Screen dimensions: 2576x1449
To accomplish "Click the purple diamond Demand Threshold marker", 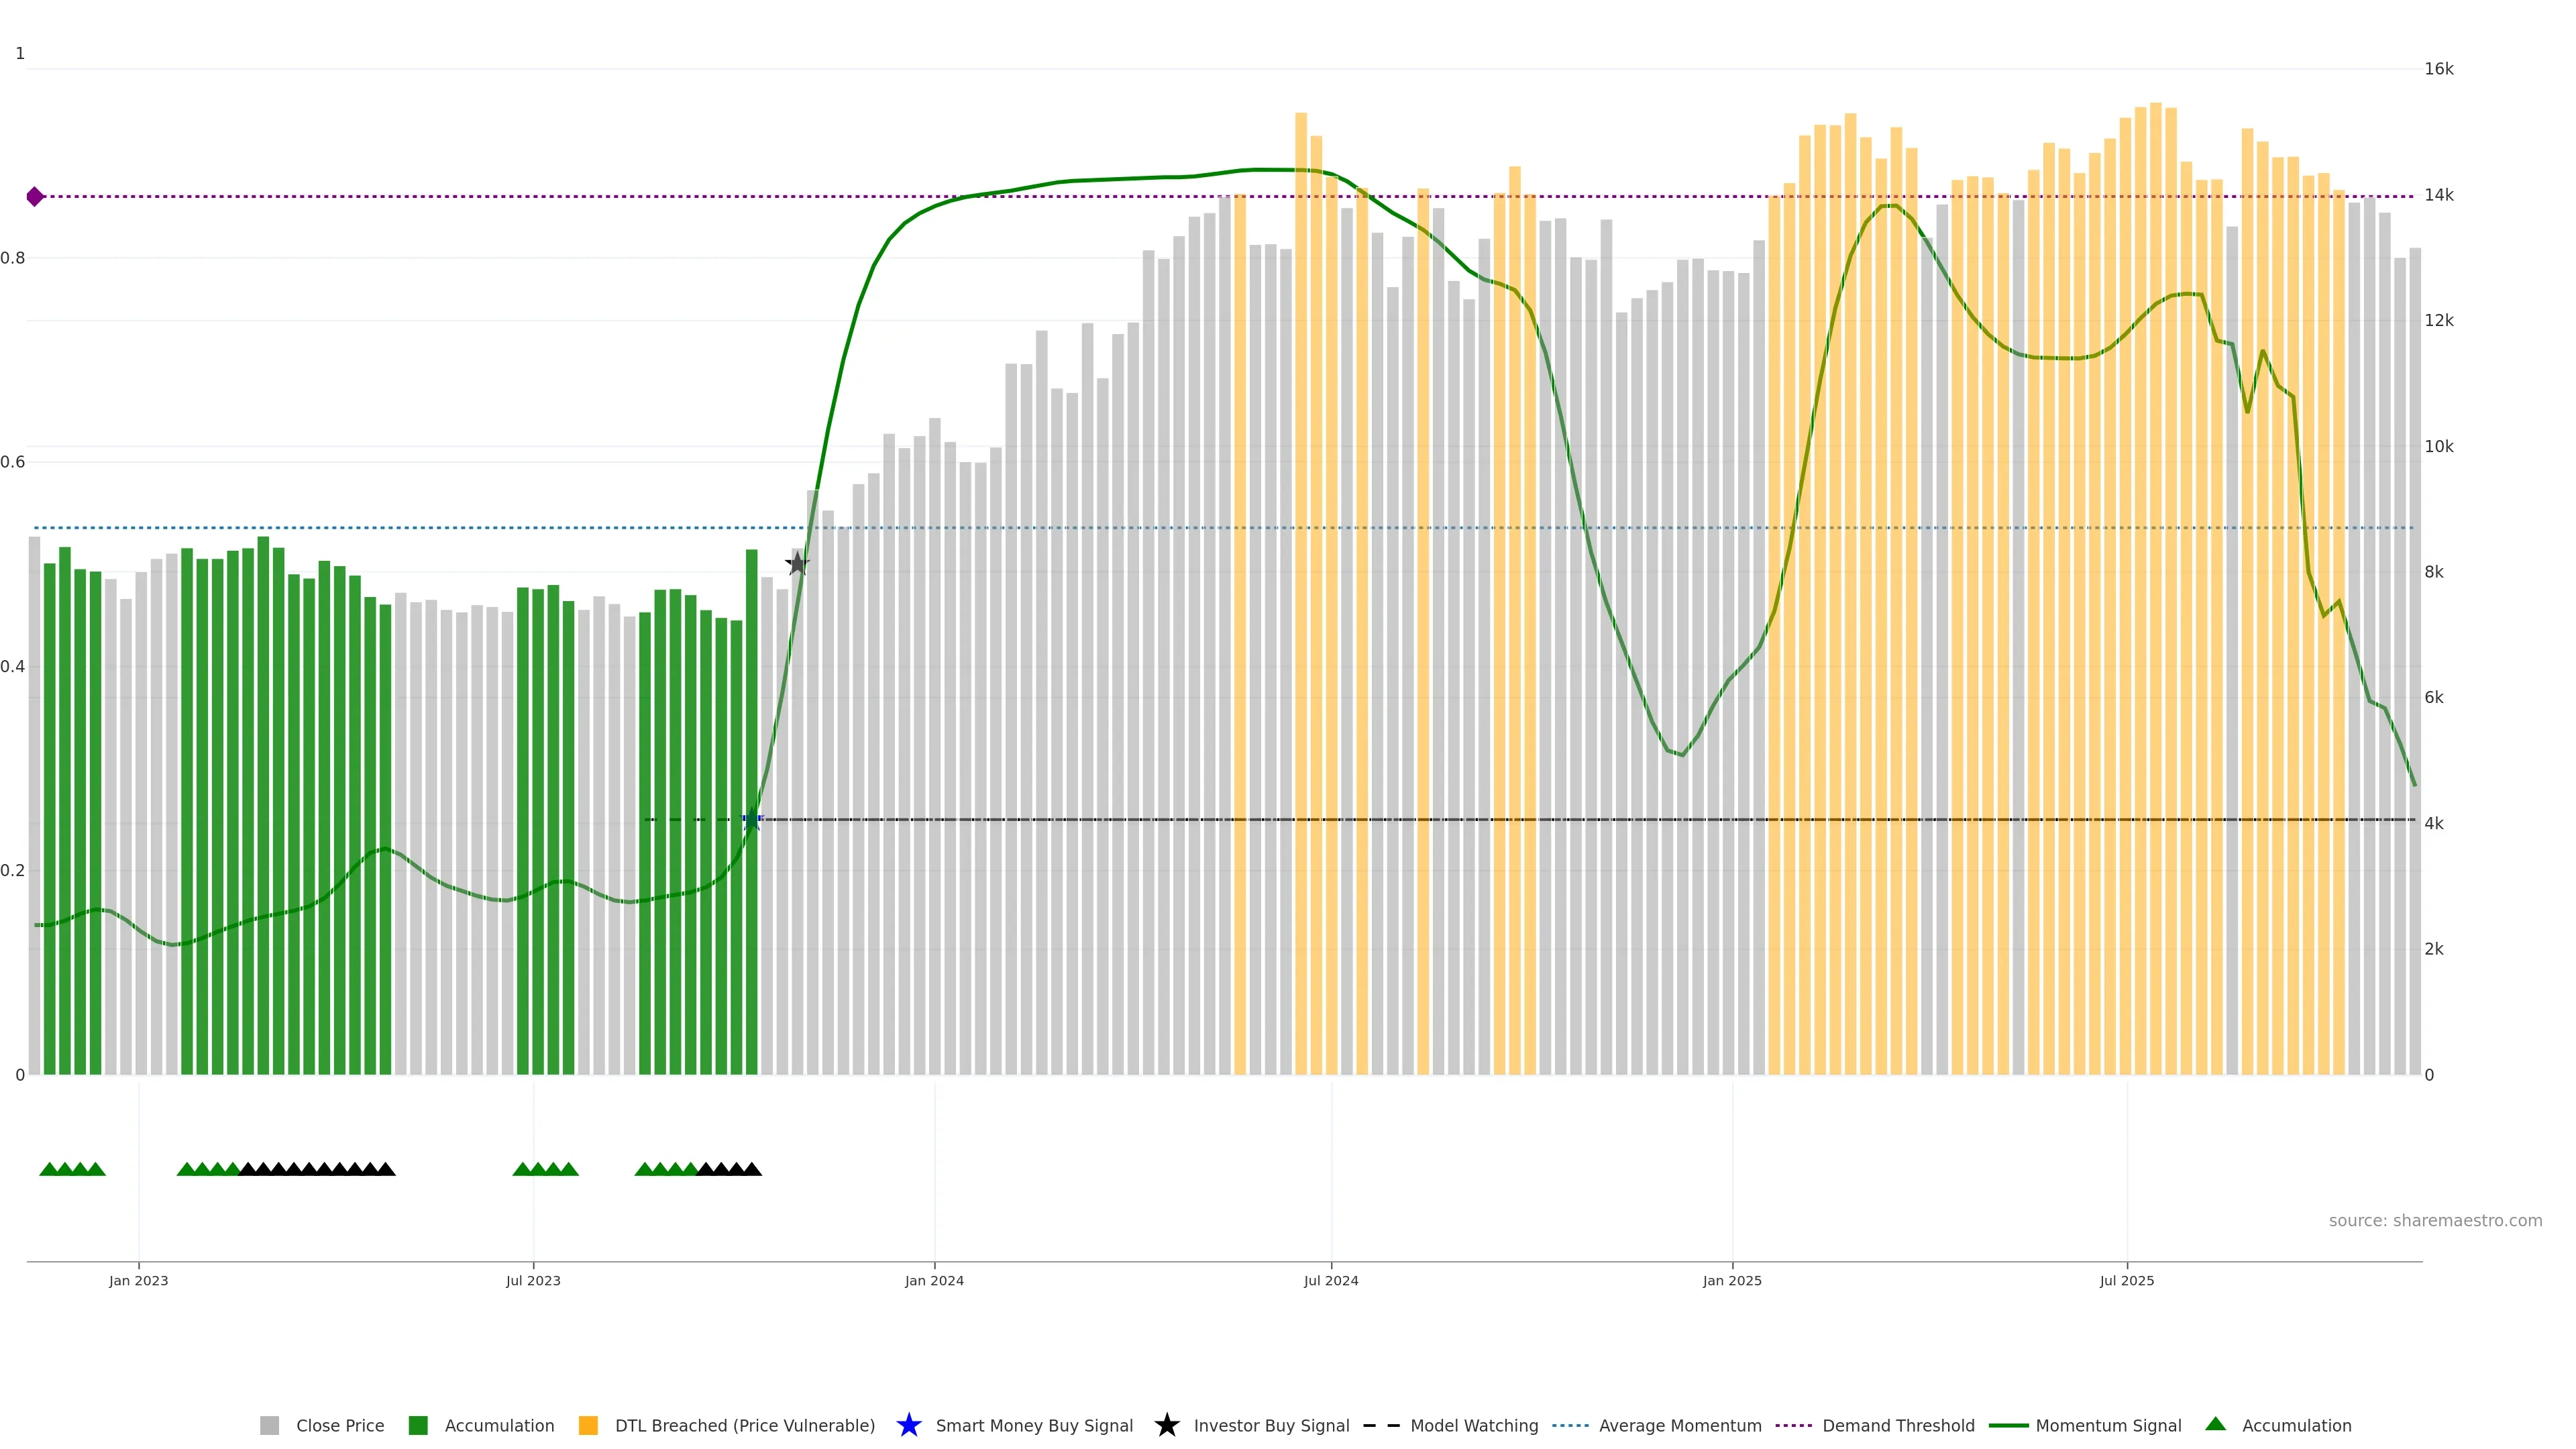I will 35,197.
